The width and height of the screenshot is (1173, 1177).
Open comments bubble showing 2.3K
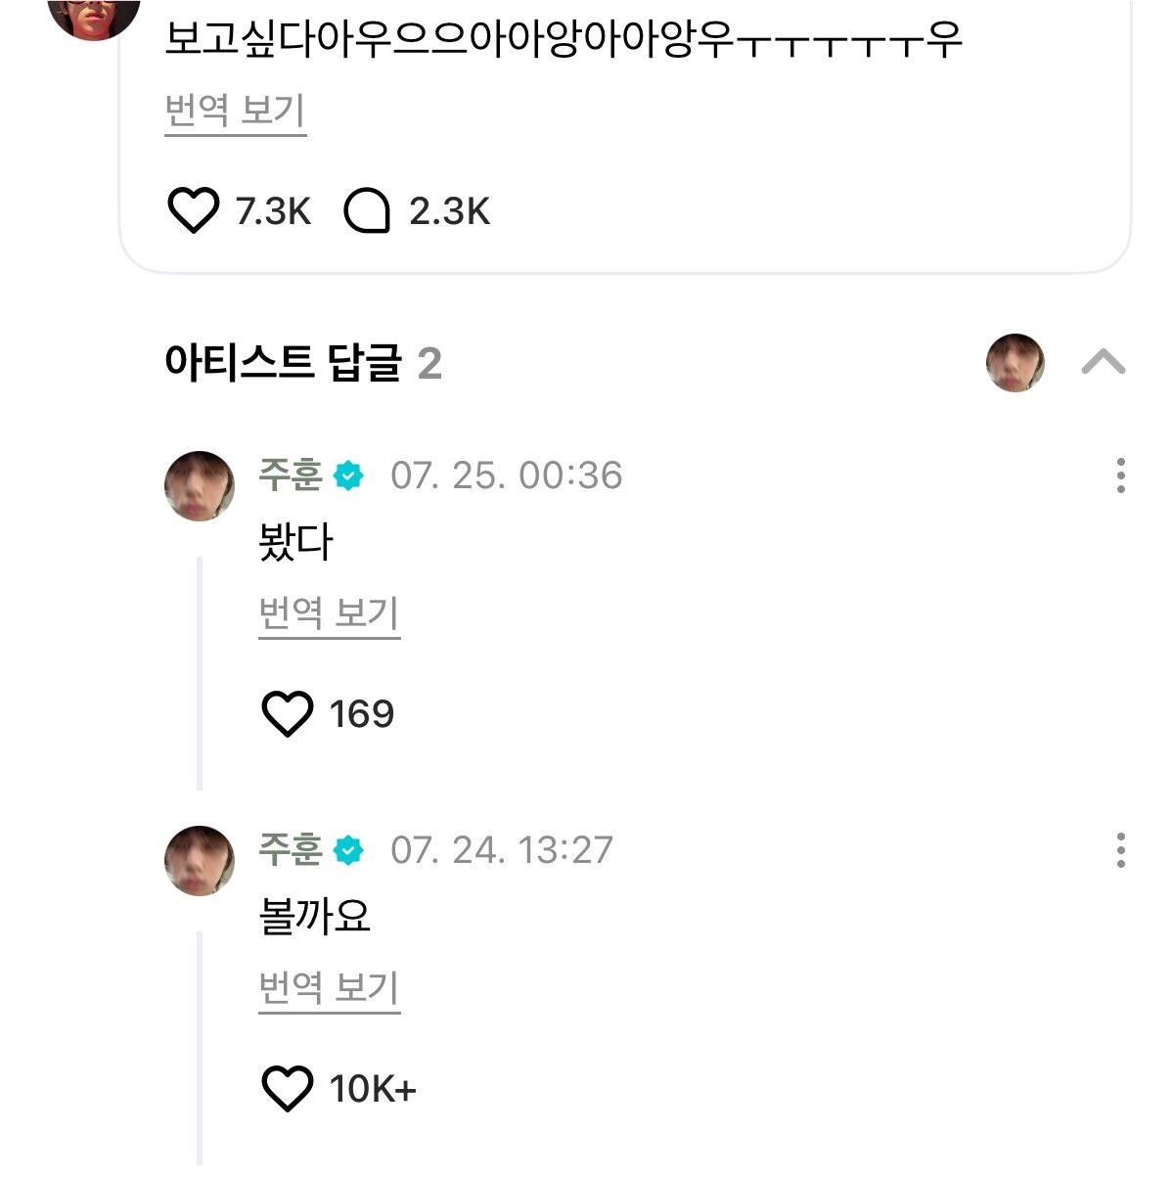click(367, 210)
